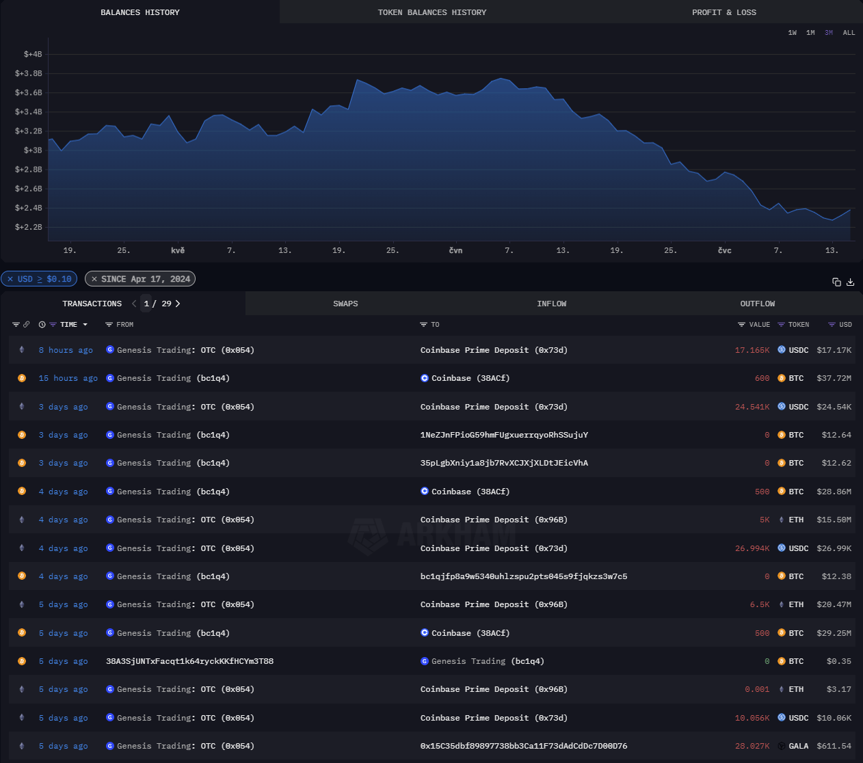Image resolution: width=863 pixels, height=763 pixels.
Task: Set chart range to ALL
Action: tap(849, 33)
